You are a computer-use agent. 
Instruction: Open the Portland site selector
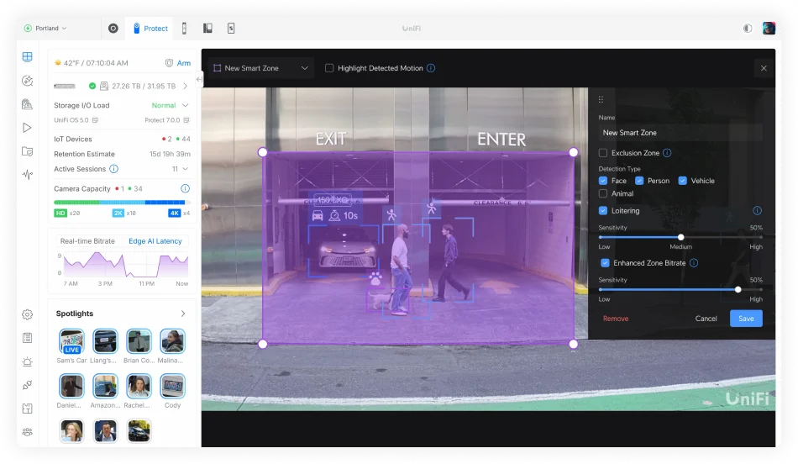point(45,29)
